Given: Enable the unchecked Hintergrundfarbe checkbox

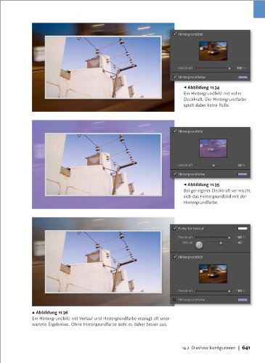Looking at the screenshot, I should 174,300.
